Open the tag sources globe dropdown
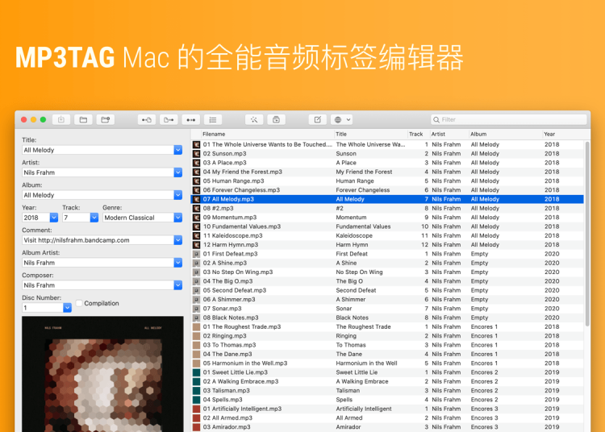 [x=342, y=119]
